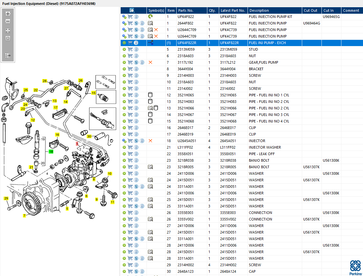Sort by the Symbol(s) column header

tap(156, 10)
